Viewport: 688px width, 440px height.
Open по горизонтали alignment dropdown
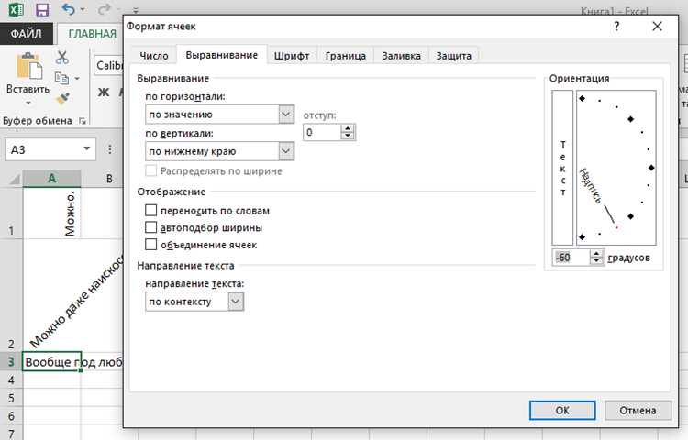219,115
